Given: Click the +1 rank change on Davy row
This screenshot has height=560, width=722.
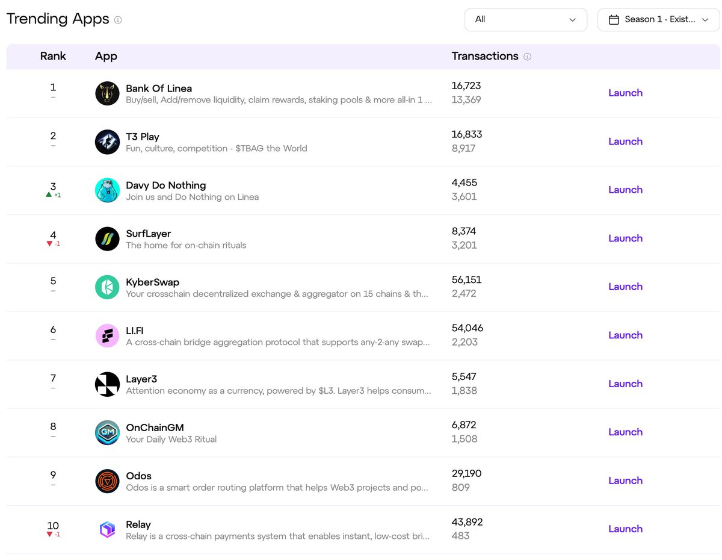Looking at the screenshot, I should 57,195.
